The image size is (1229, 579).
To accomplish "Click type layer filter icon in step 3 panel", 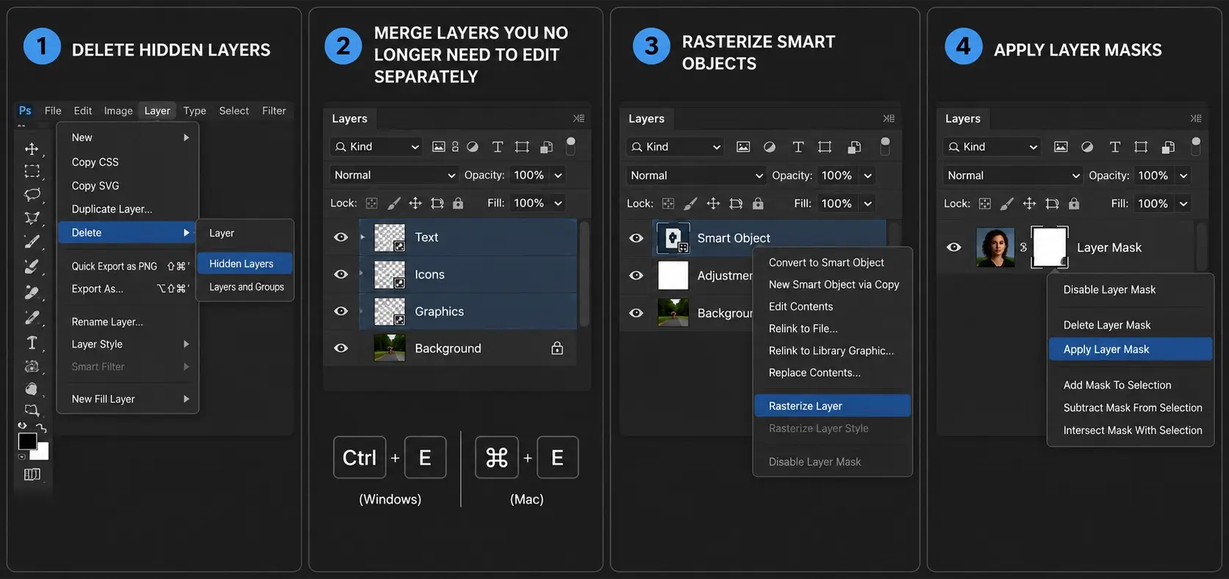I will 798,147.
